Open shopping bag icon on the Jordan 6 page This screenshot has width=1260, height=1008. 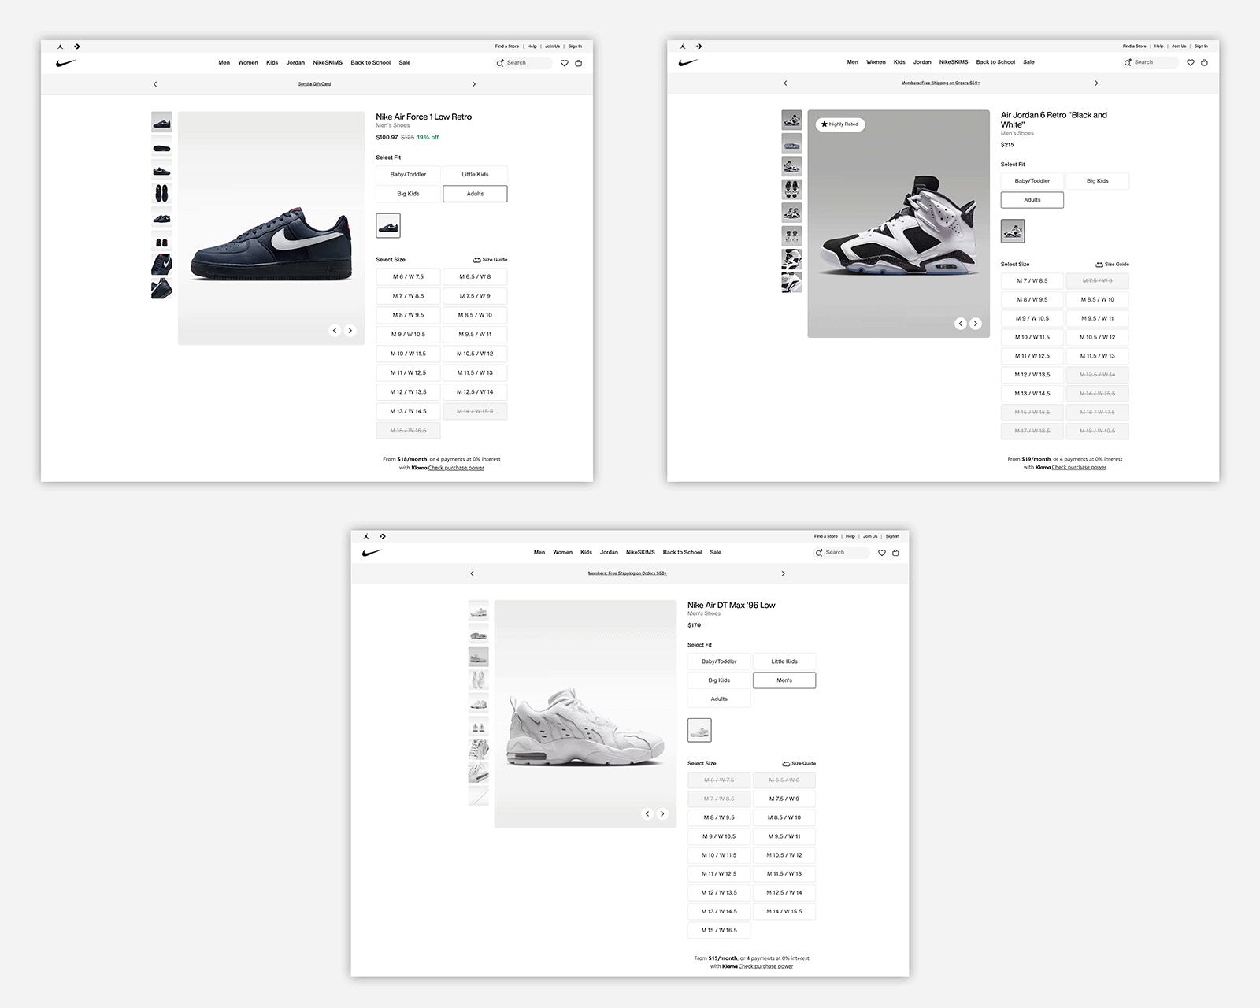tap(1204, 62)
